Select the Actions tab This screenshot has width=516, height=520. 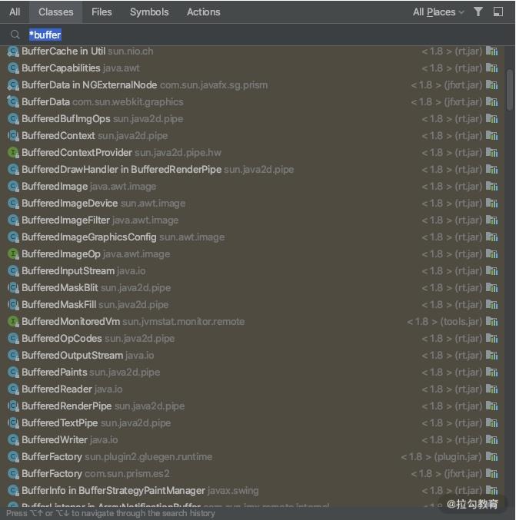(x=203, y=12)
